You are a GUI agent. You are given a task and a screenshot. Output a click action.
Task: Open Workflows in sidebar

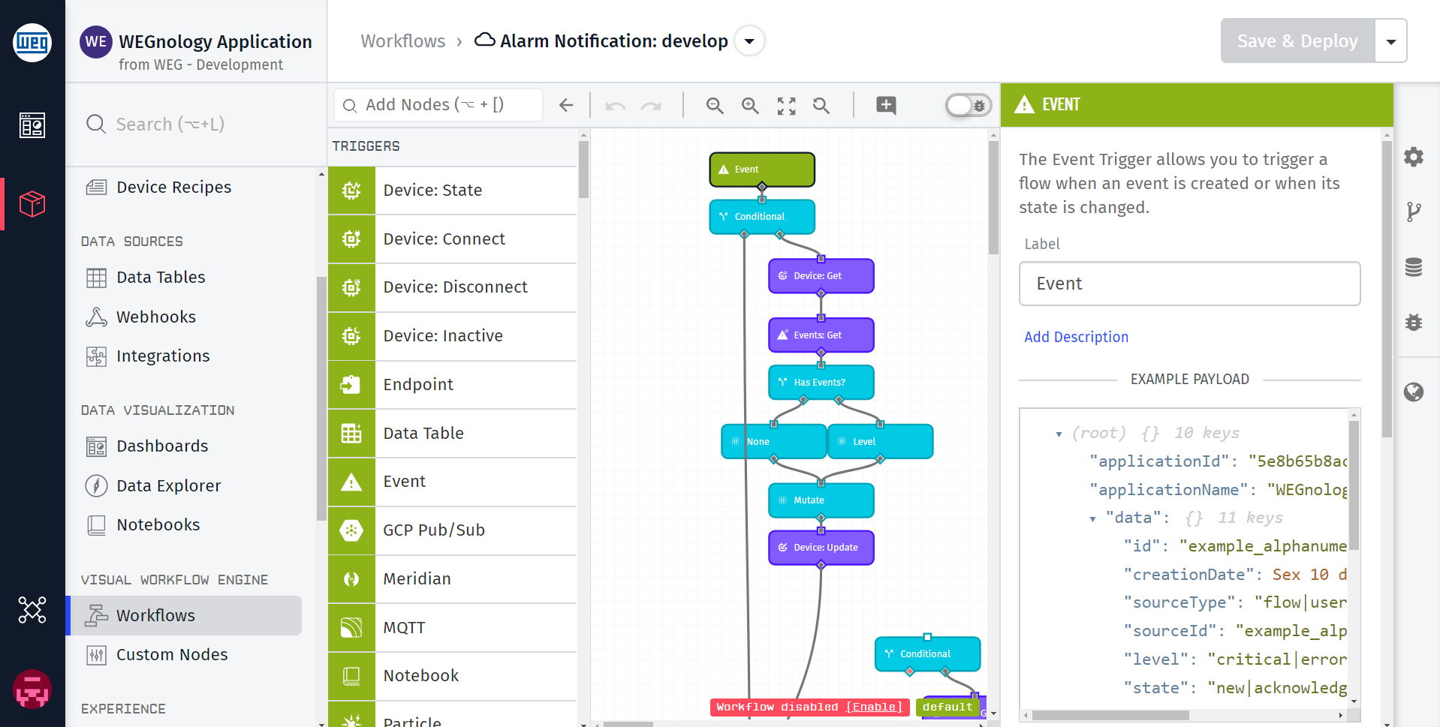pos(184,616)
